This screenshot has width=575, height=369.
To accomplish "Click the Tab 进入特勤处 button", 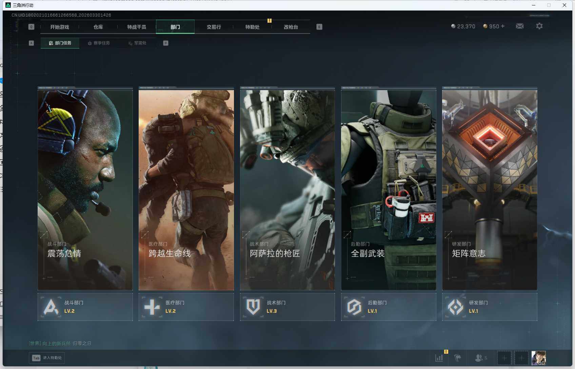I will point(47,358).
